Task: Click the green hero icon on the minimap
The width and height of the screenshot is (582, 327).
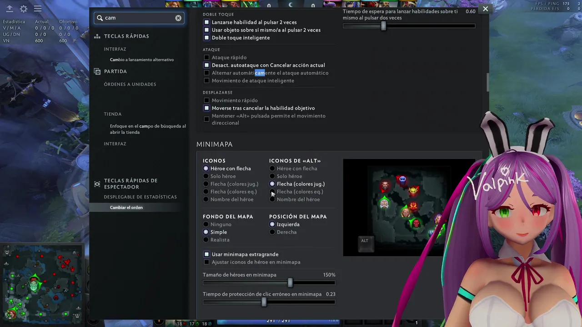Action: tap(34, 285)
